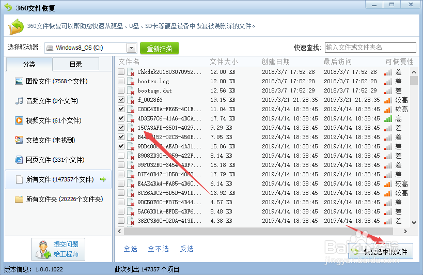Sort by 可恢复性 column header
The width and height of the screenshot is (423, 275).
pos(399,62)
